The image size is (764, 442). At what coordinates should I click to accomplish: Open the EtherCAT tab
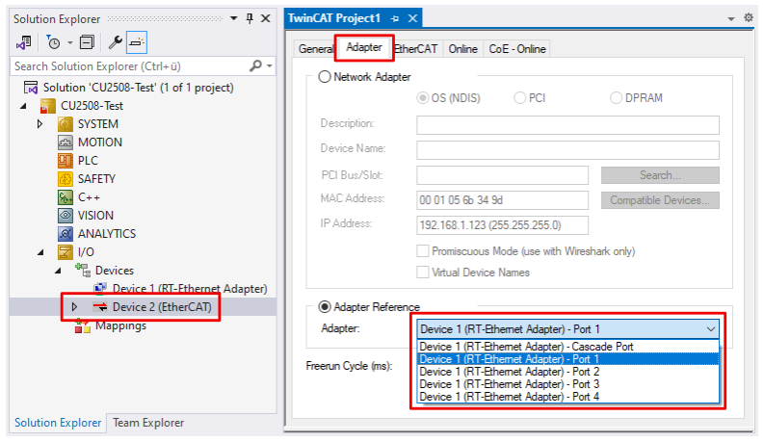coord(416,49)
